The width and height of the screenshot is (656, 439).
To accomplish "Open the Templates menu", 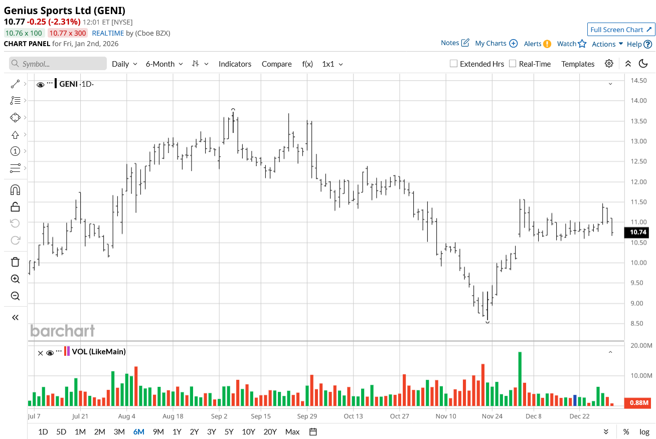I will click(x=578, y=64).
